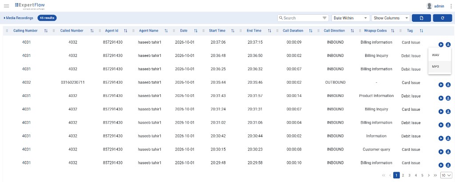Click the ExpertFlow logo
Screen dimensions: 455x182
tap(30, 6)
